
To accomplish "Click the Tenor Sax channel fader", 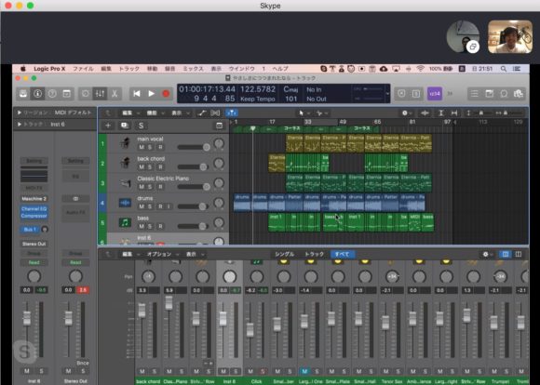I will pos(385,323).
